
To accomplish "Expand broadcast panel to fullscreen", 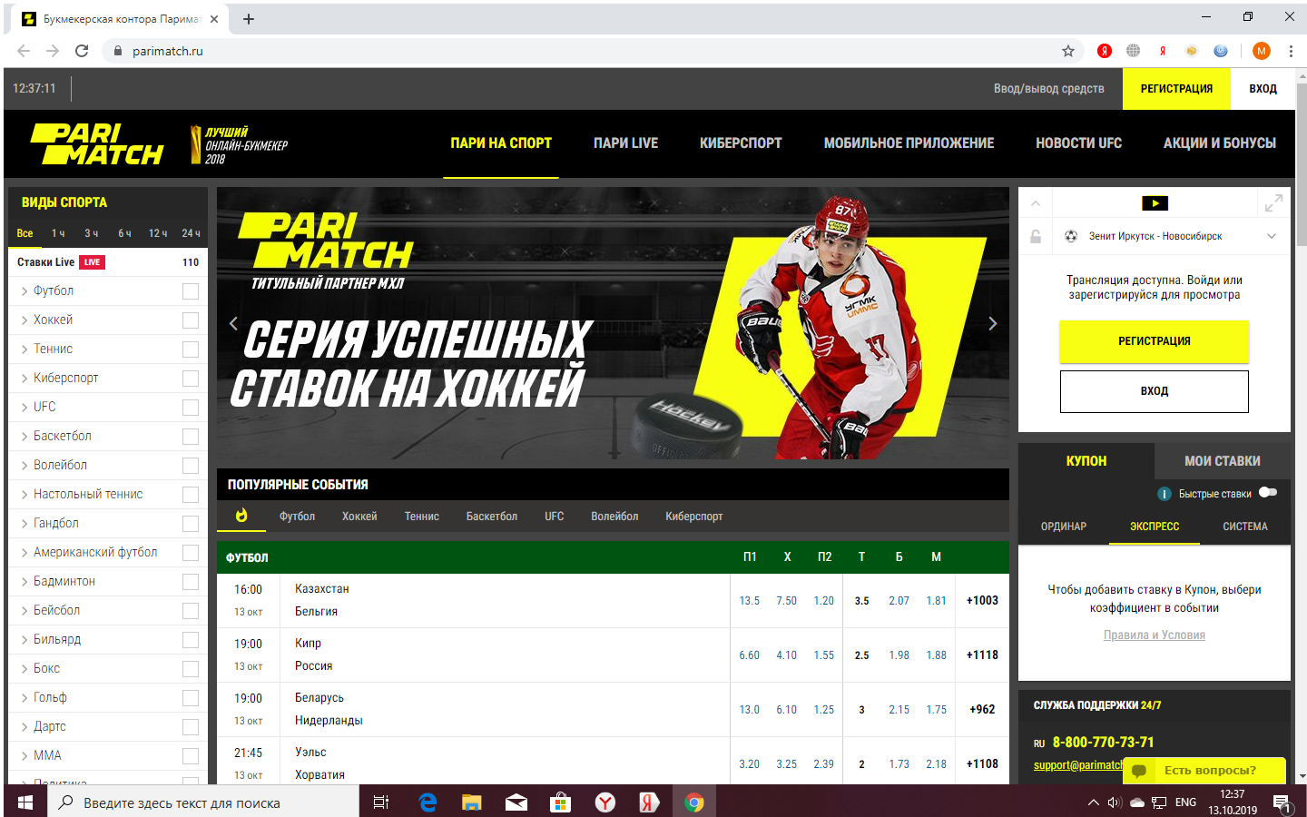I will click(x=1273, y=203).
